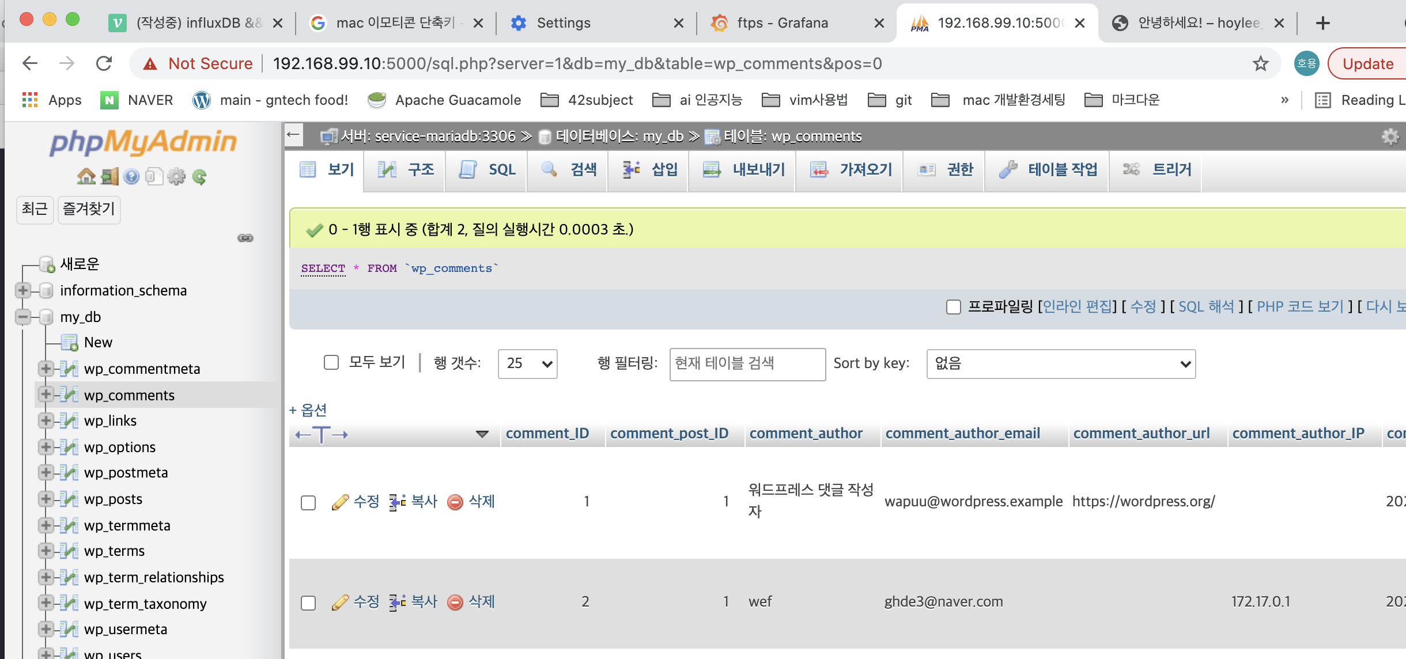This screenshot has width=1406, height=659.
Task: Select checkbox for comment ID 2 row
Action: pyautogui.click(x=308, y=603)
